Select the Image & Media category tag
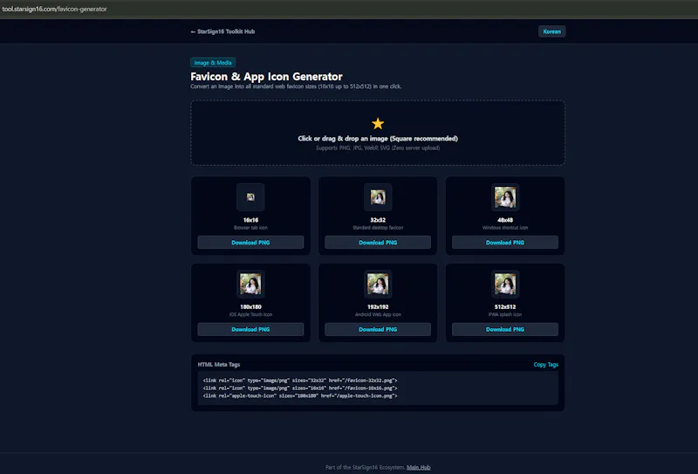This screenshot has height=474, width=698. point(213,63)
